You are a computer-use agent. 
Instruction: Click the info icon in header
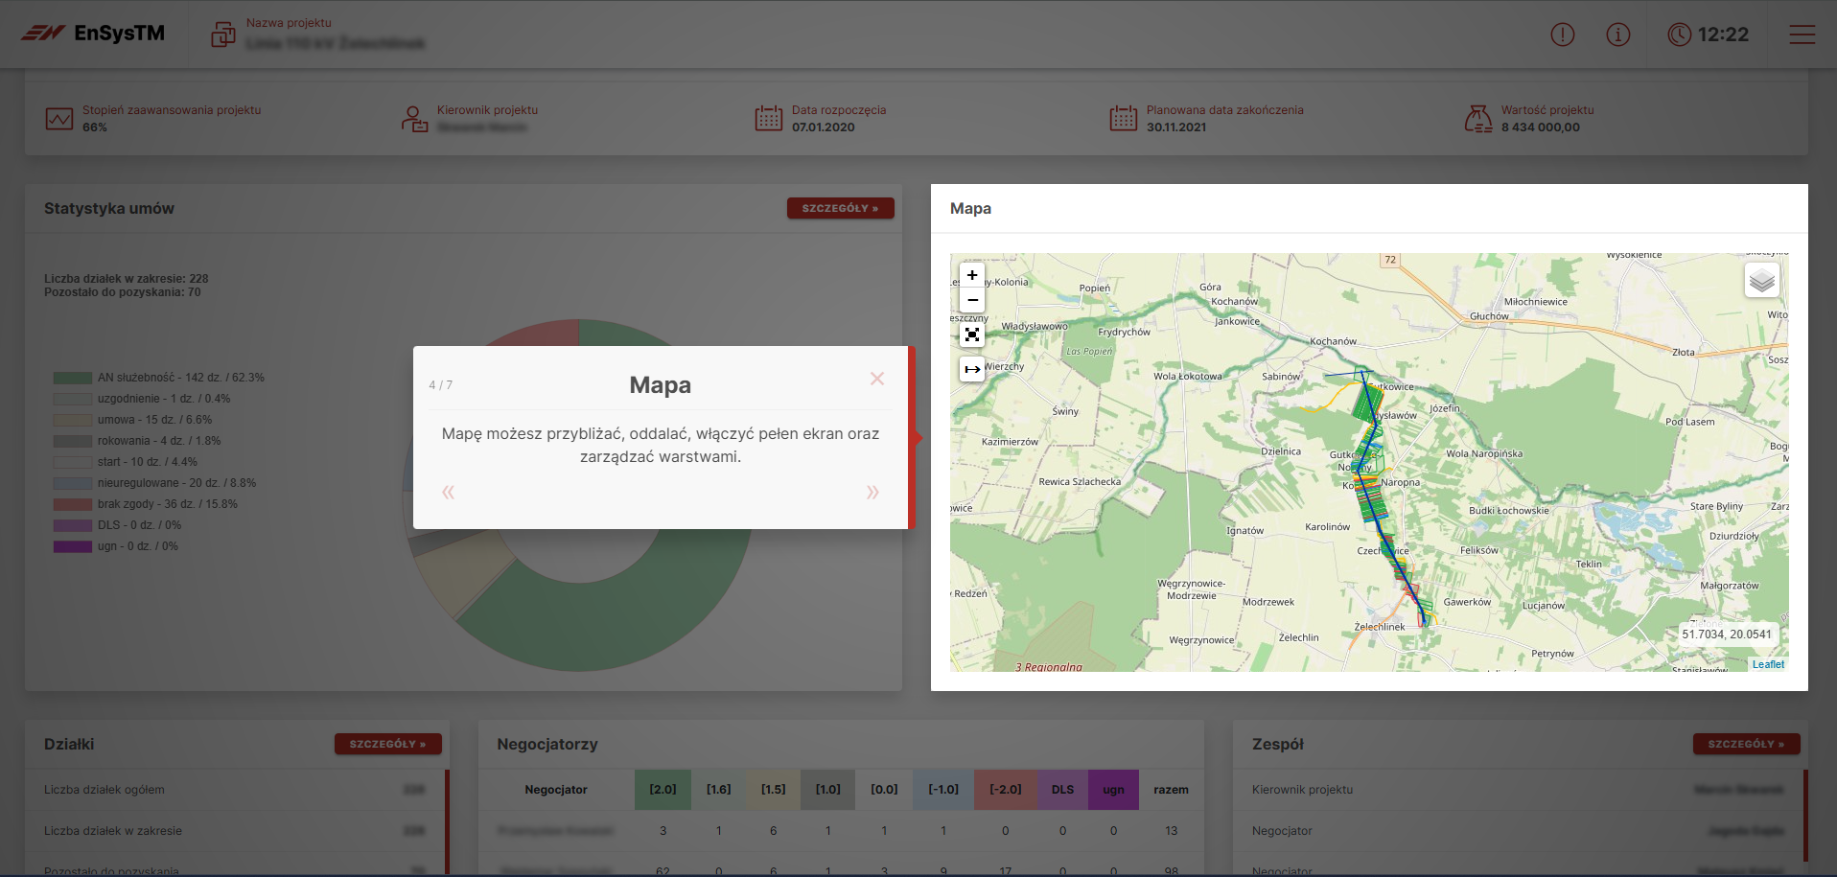pyautogui.click(x=1617, y=35)
